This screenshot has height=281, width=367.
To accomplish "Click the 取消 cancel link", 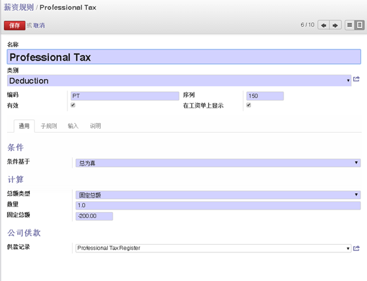I will tap(39, 25).
